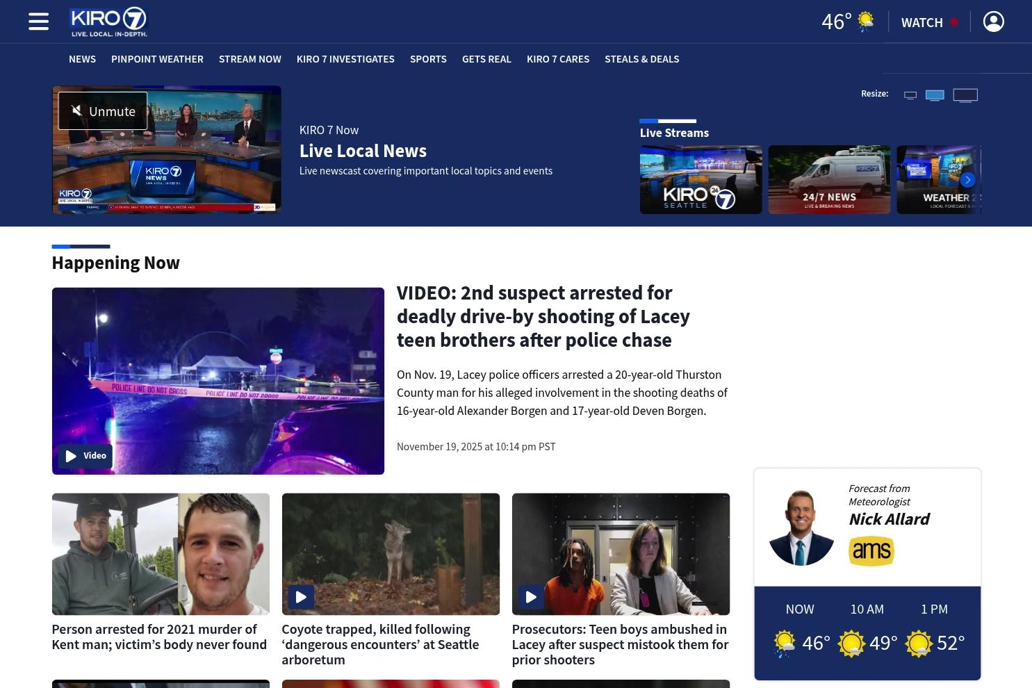Viewport: 1032px width, 688px height.
Task: Click the 46° temperature in forecast widget
Action: pyautogui.click(x=816, y=643)
